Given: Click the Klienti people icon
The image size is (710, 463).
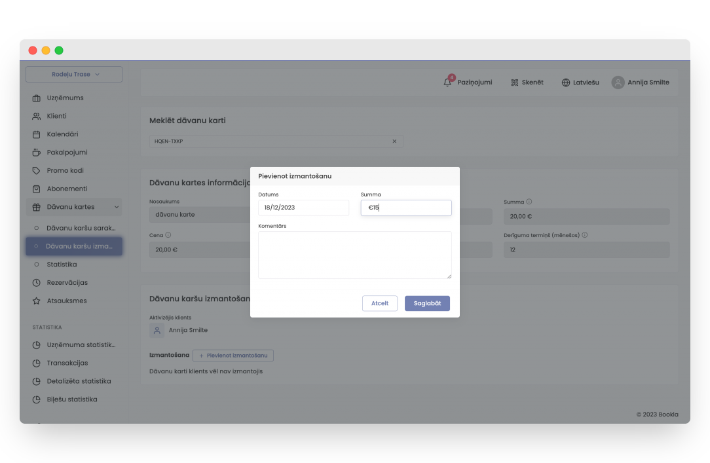Looking at the screenshot, I should (37, 116).
